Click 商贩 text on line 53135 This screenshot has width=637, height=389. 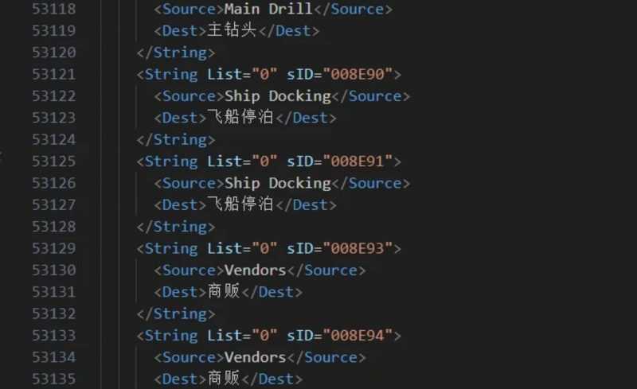224,379
